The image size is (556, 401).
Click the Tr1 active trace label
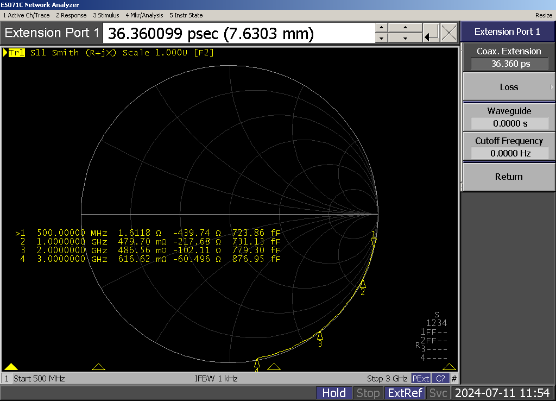coord(16,53)
